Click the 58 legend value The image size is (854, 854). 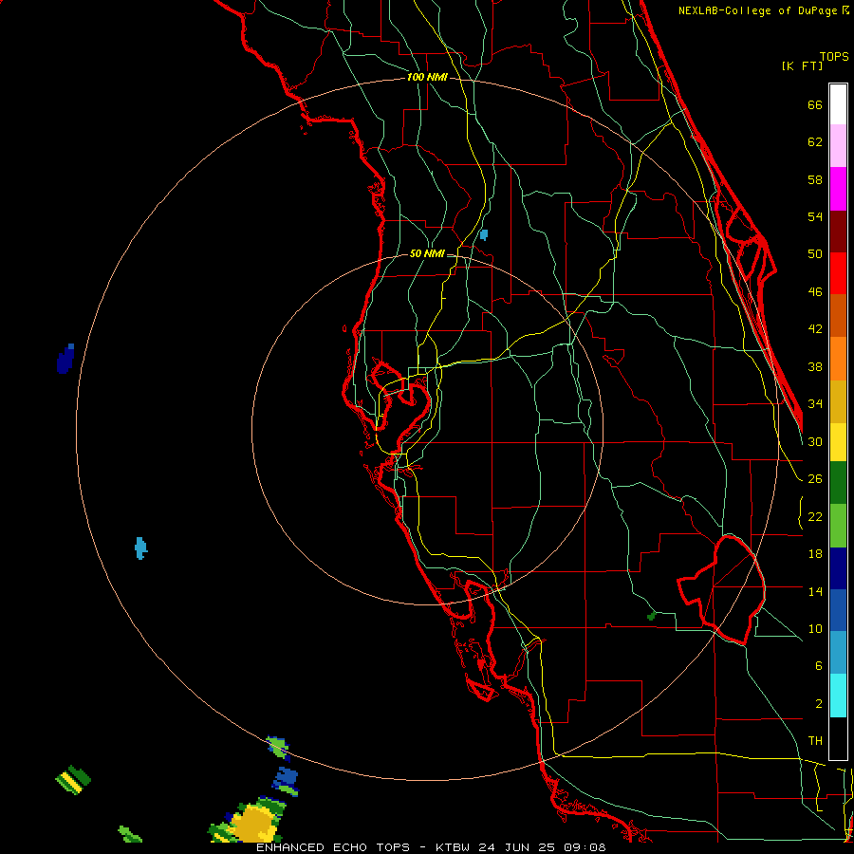coord(815,179)
